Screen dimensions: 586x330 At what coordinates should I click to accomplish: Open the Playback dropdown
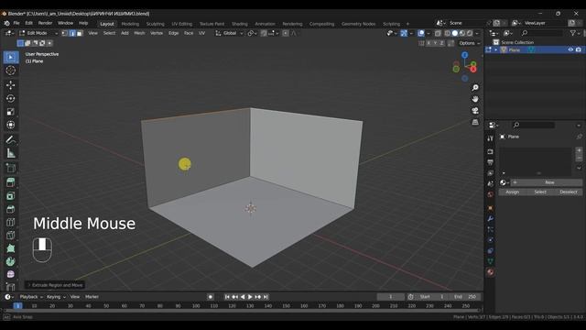[x=31, y=297]
